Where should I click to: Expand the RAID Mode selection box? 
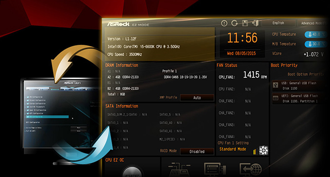coord(197,152)
